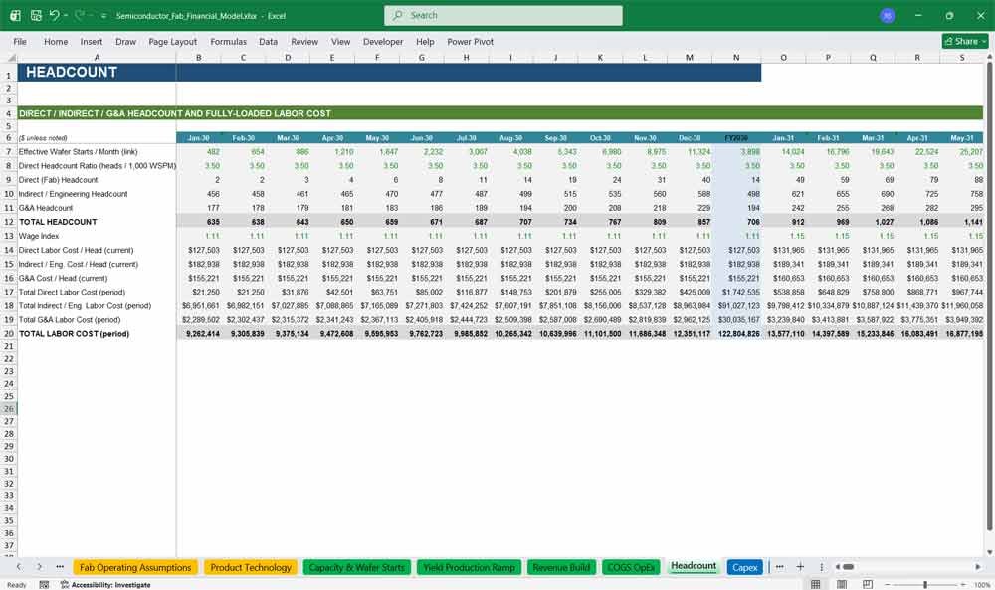
Task: Click the Jan-30 column heading cell
Action: point(199,137)
